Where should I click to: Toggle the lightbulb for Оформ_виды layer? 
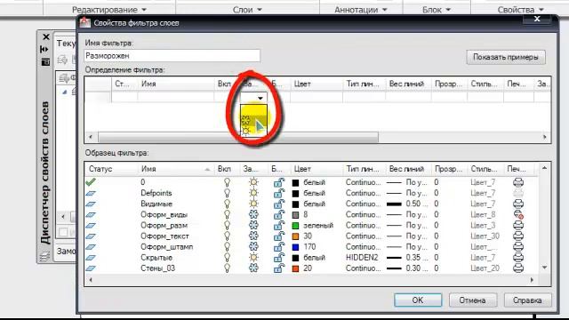click(227, 215)
